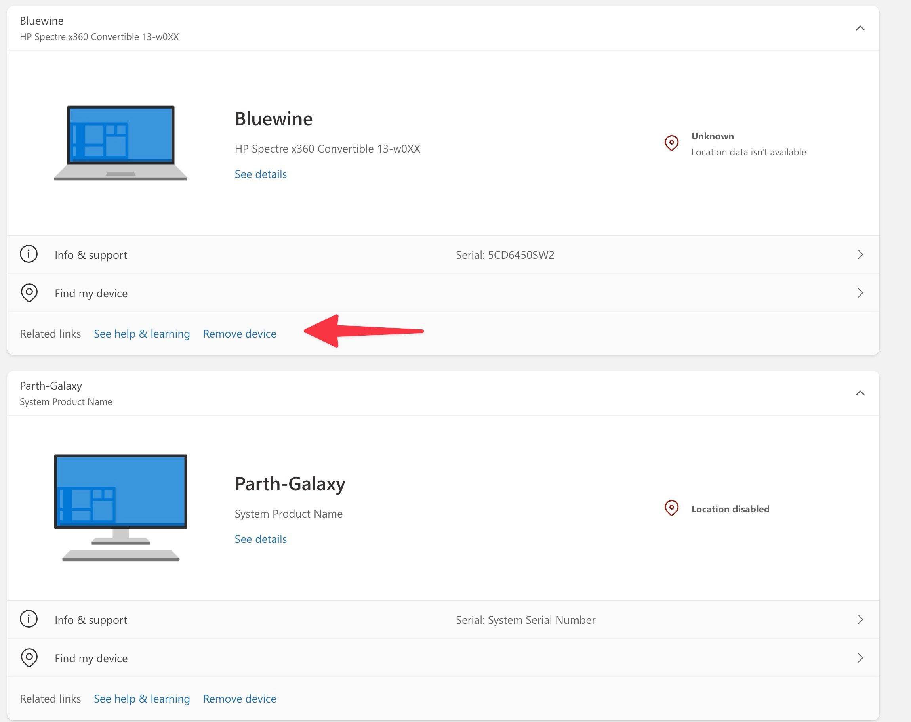This screenshot has width=911, height=722.
Task: Open See help & learning under Parth-Galaxy
Action: tap(142, 699)
